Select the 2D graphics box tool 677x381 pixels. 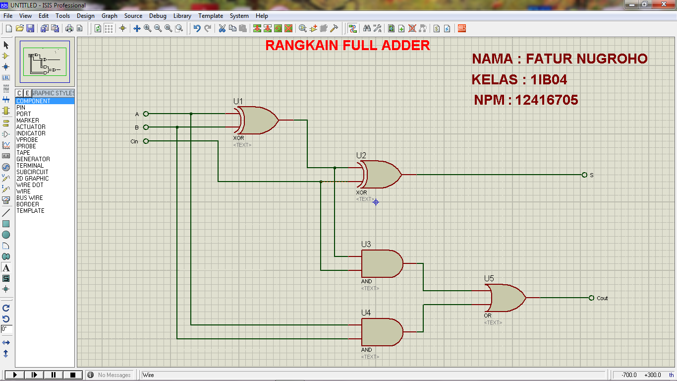[x=6, y=224]
